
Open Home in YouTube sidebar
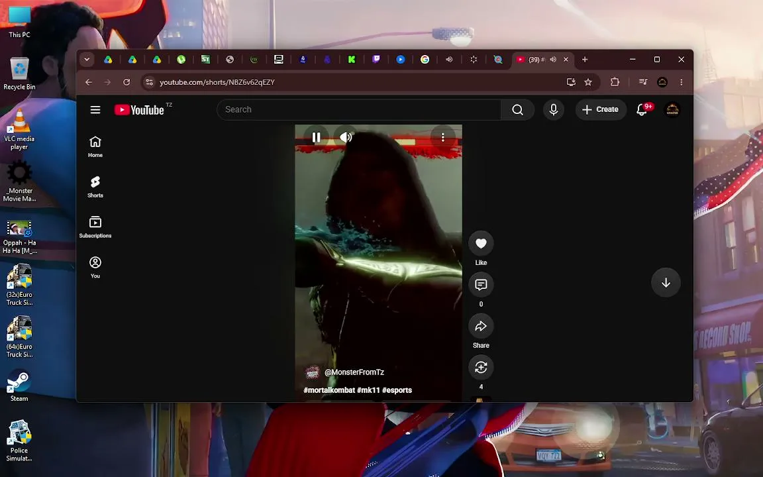(x=95, y=146)
